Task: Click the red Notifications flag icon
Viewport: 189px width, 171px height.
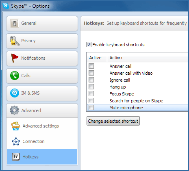Action: coord(15,58)
